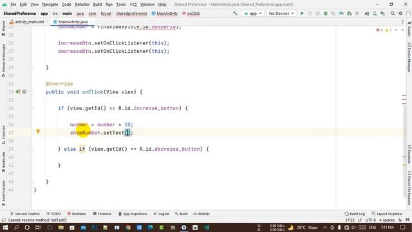The image size is (412, 232).
Task: Start debugging with the green bug icon
Action: [326, 13]
